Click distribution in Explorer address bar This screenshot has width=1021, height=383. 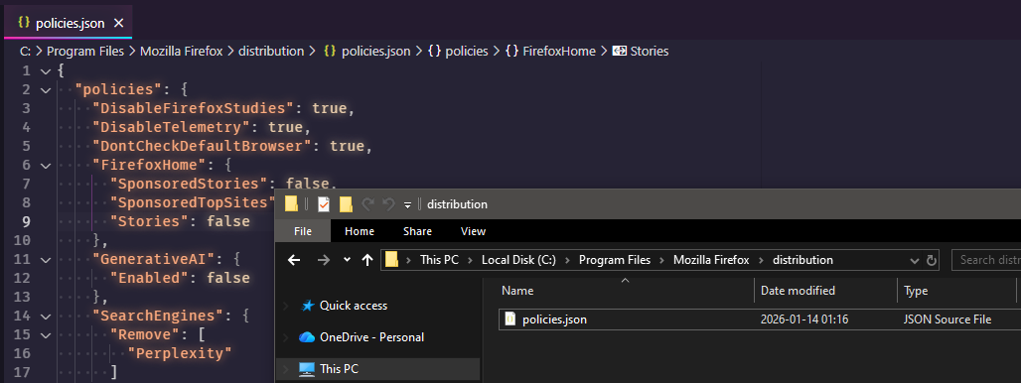[802, 260]
